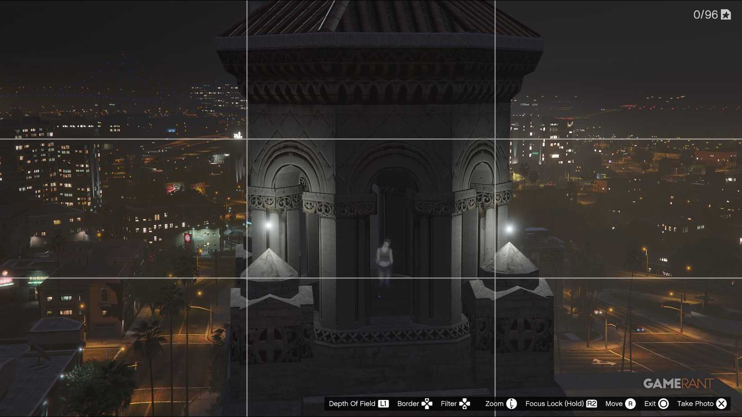Click the R2 icon for Focus Lock
The height and width of the screenshot is (417, 742).
[x=591, y=404]
